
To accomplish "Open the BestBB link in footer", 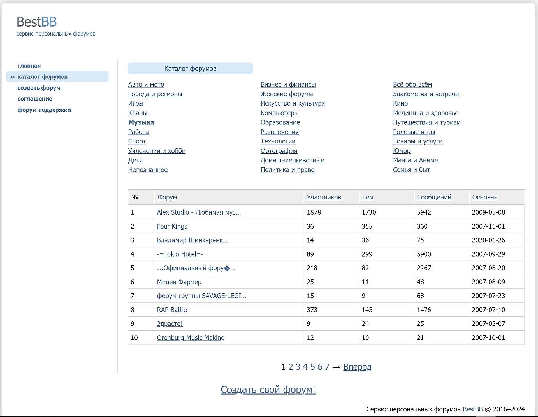I will [473, 409].
